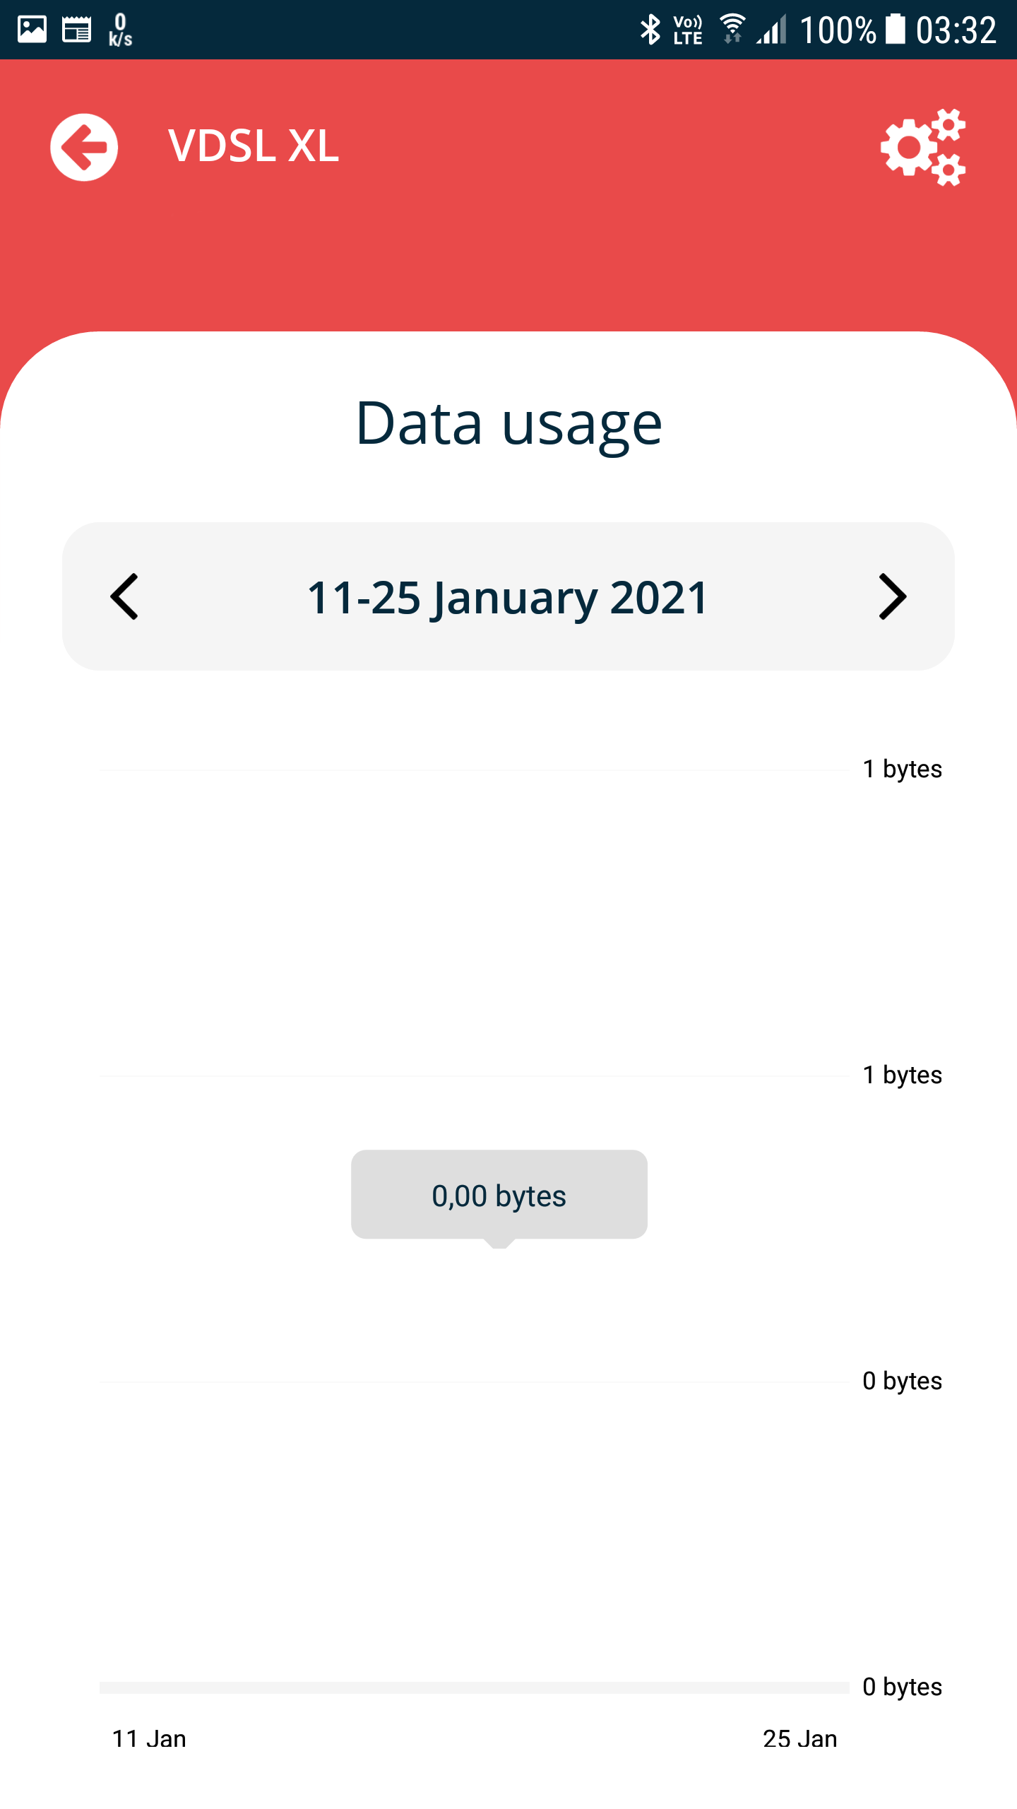1017x1809 pixels.
Task: Tap the back arrow icon
Action: click(84, 147)
